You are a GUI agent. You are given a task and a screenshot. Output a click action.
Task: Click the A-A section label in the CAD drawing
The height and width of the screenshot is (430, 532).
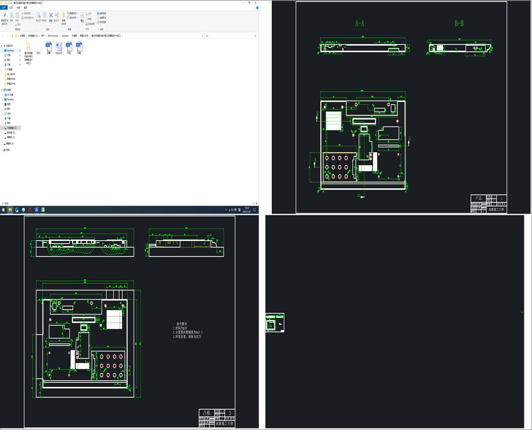coord(359,23)
